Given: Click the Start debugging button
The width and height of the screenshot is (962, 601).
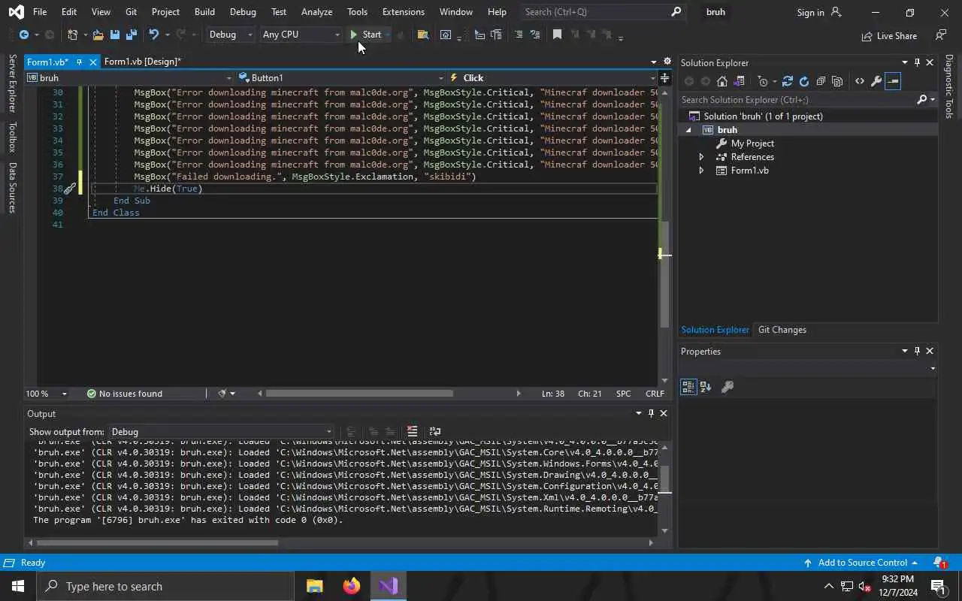Looking at the screenshot, I should pyautogui.click(x=366, y=35).
